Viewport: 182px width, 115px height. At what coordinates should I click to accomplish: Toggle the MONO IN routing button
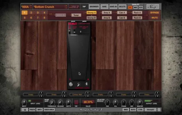coord(61,15)
